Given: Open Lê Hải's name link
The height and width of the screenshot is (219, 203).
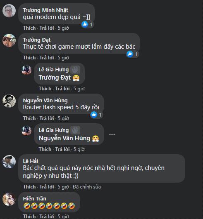Looking at the screenshot, I should (31, 161).
